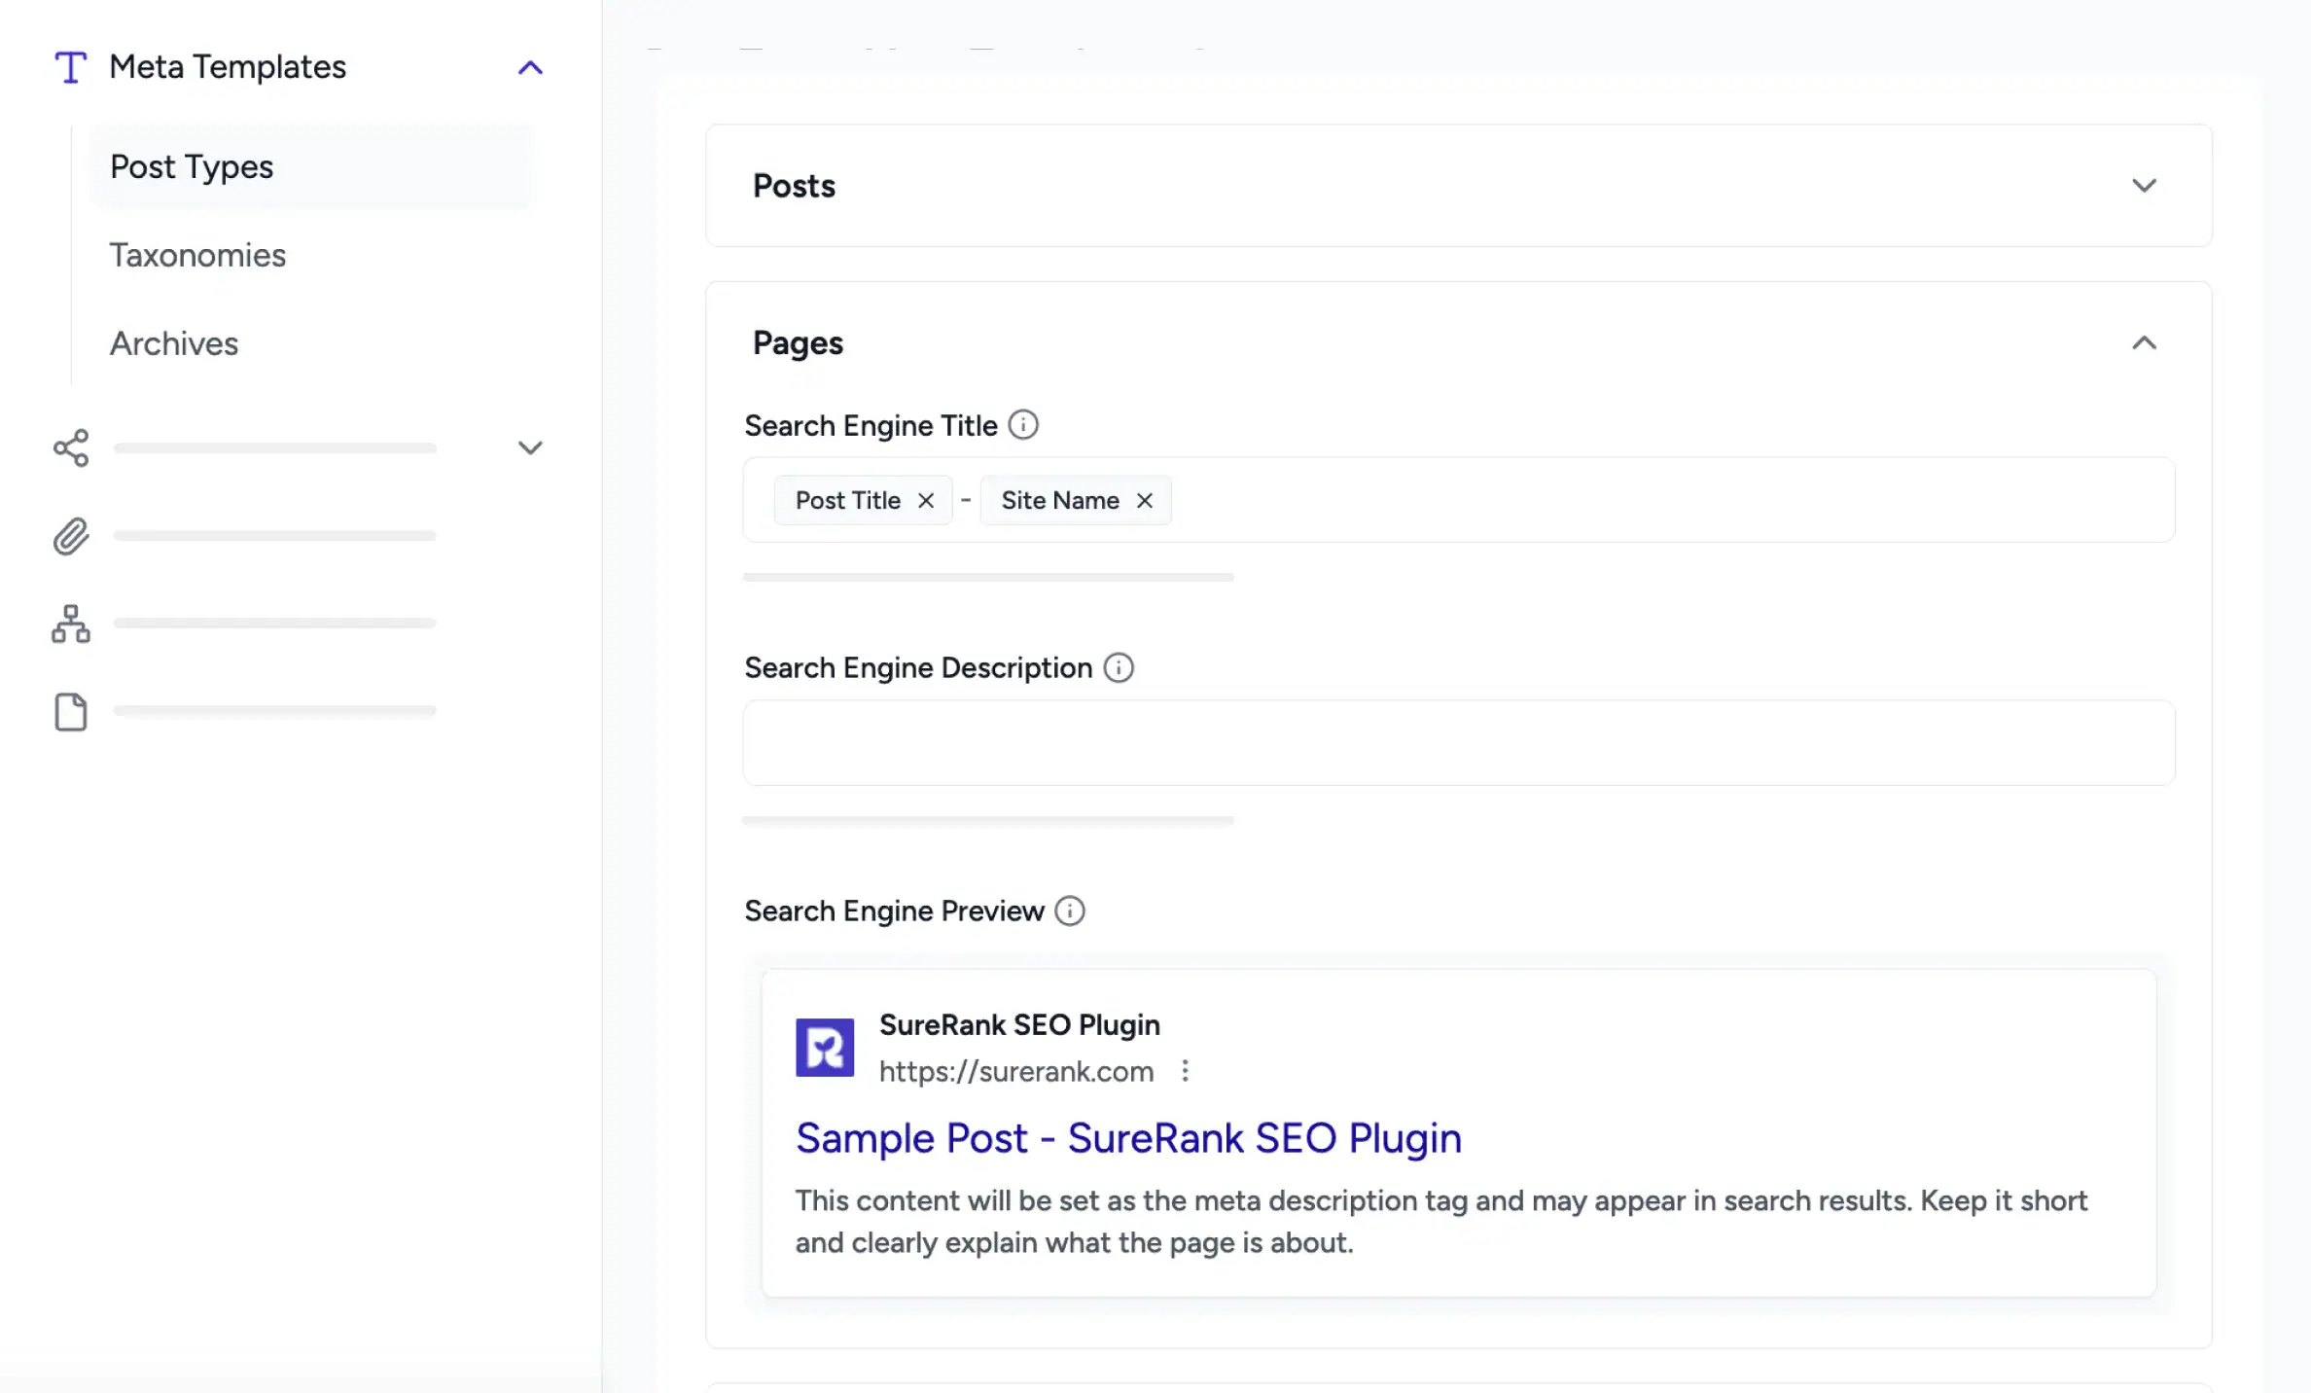Click the Pages panel heading
This screenshot has height=1393, width=2311.
click(798, 343)
